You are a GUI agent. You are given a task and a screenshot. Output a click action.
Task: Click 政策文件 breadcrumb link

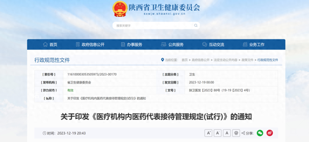pyautogui.click(x=247, y=60)
